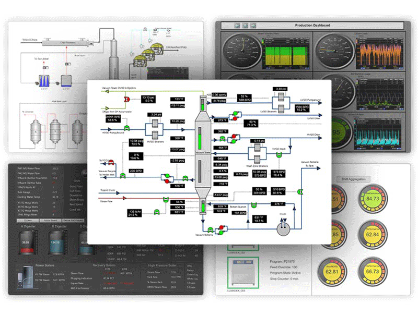Click the Program State: Active text
The height and width of the screenshot is (315, 418).
(x=285, y=273)
